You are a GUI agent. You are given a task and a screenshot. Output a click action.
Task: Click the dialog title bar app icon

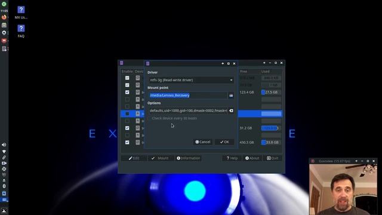click(147, 64)
